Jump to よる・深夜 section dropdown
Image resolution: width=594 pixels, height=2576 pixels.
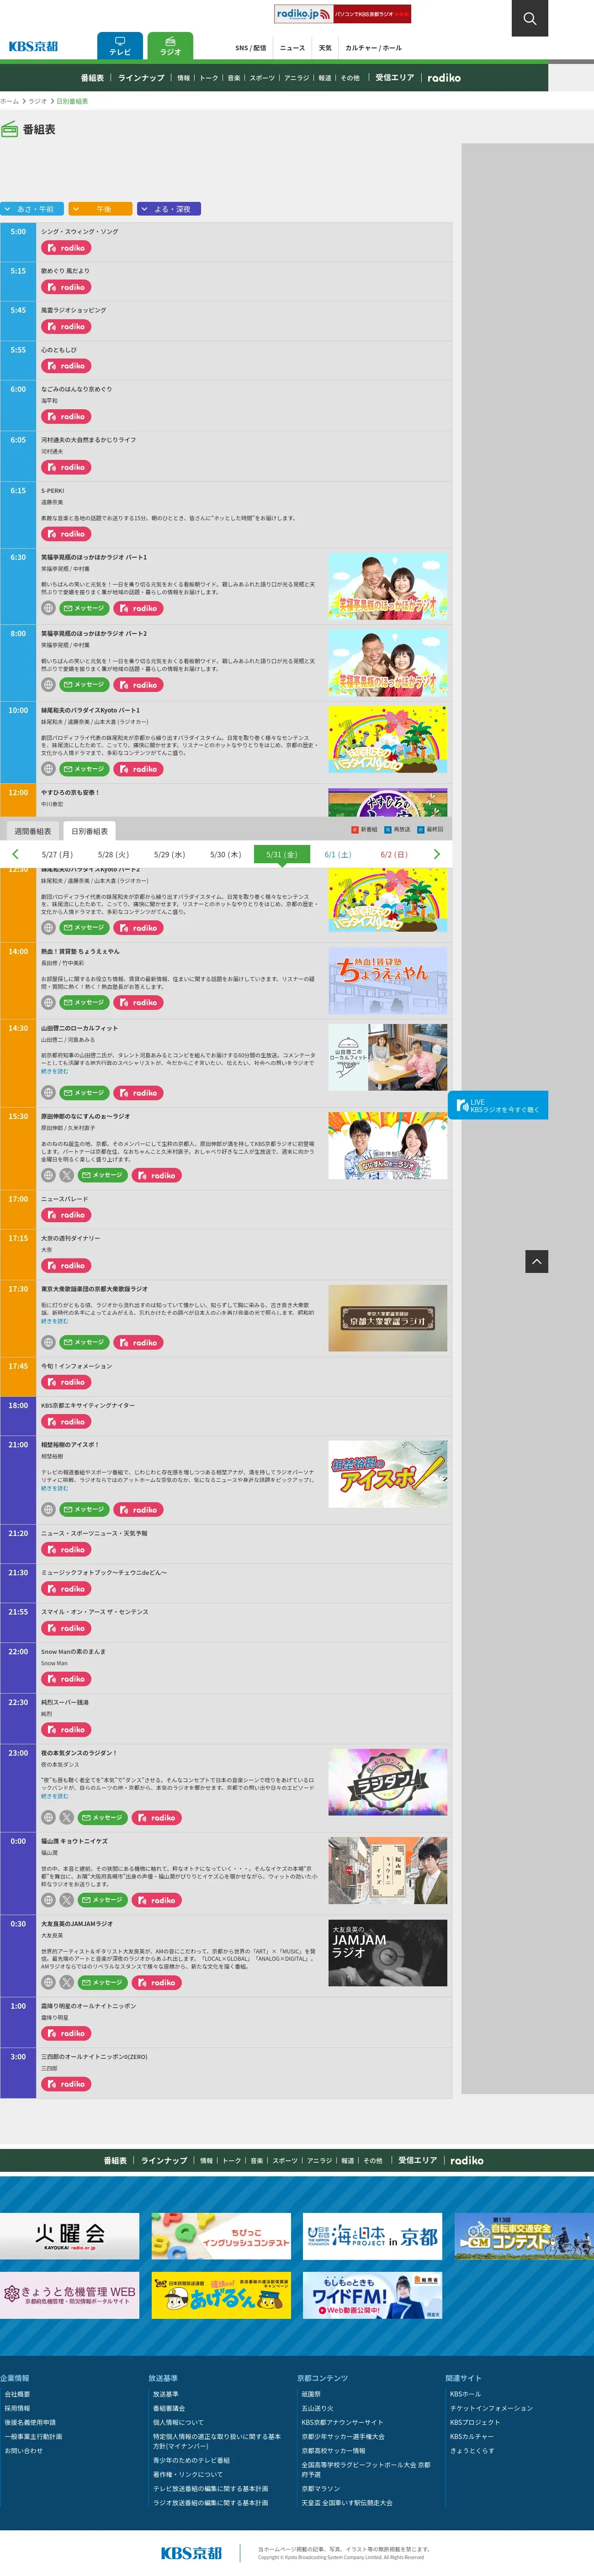[x=169, y=209]
